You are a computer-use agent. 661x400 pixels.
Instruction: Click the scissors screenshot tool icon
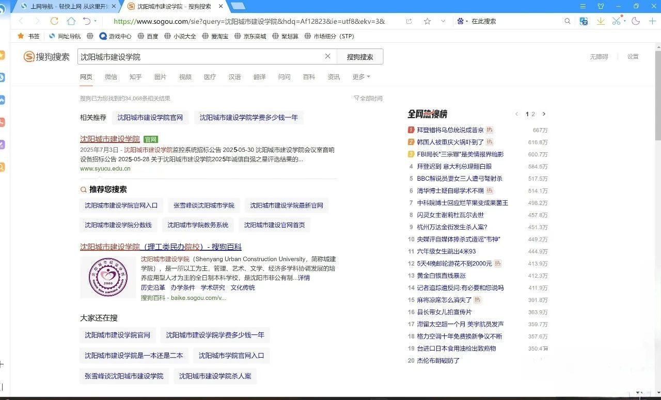(616, 21)
